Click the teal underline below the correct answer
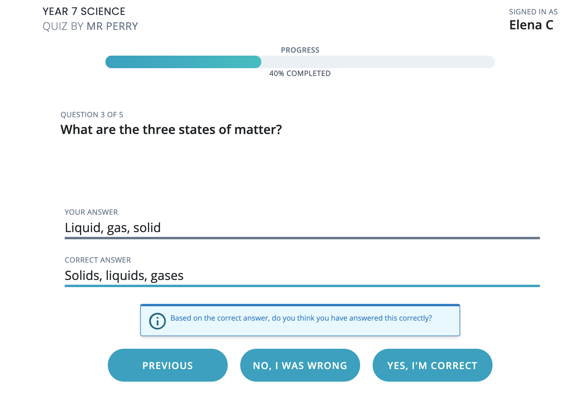Image resolution: width=580 pixels, height=393 pixels. pos(302,286)
